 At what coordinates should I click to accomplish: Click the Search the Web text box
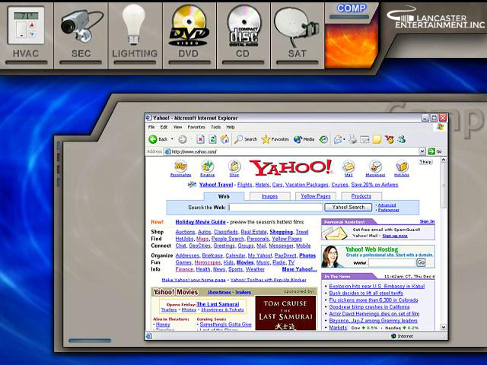click(x=275, y=208)
